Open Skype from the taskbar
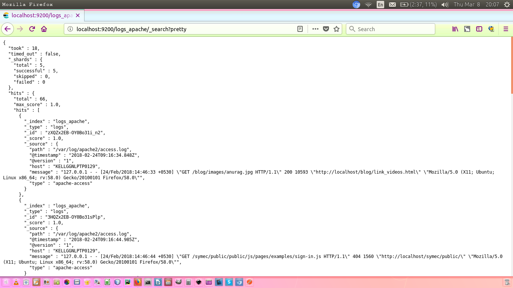This screenshot has width=513, height=288. (229, 282)
